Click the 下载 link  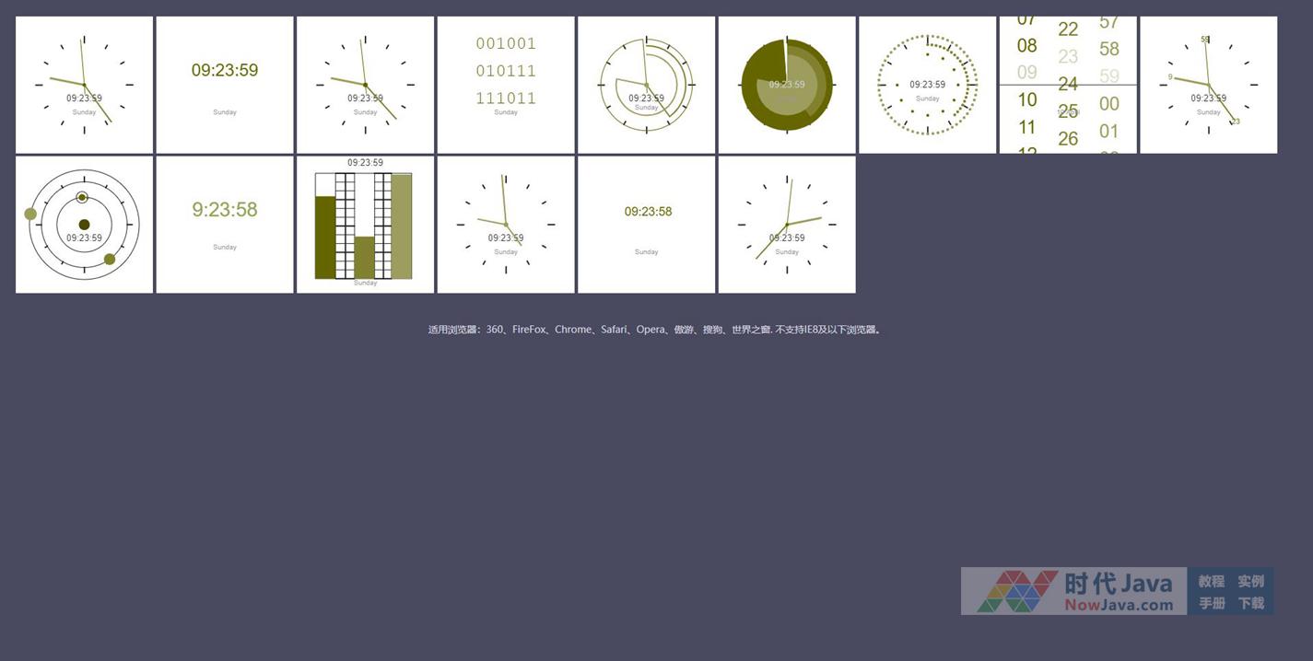[x=1250, y=603]
